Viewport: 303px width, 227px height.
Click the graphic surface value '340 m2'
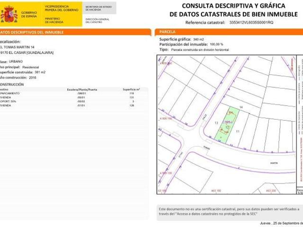coord(199,40)
